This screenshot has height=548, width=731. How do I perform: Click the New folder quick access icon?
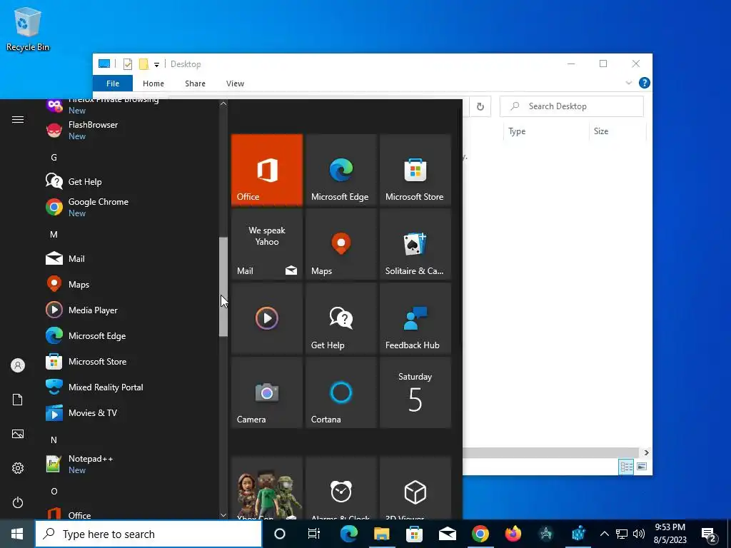pyautogui.click(x=143, y=64)
